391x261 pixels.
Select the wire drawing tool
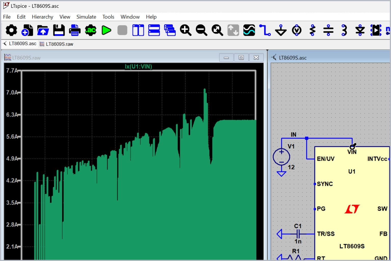click(x=265, y=30)
